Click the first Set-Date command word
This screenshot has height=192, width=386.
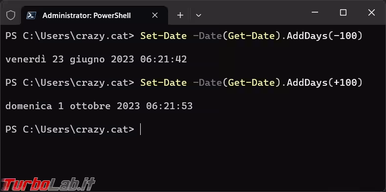tap(164, 36)
